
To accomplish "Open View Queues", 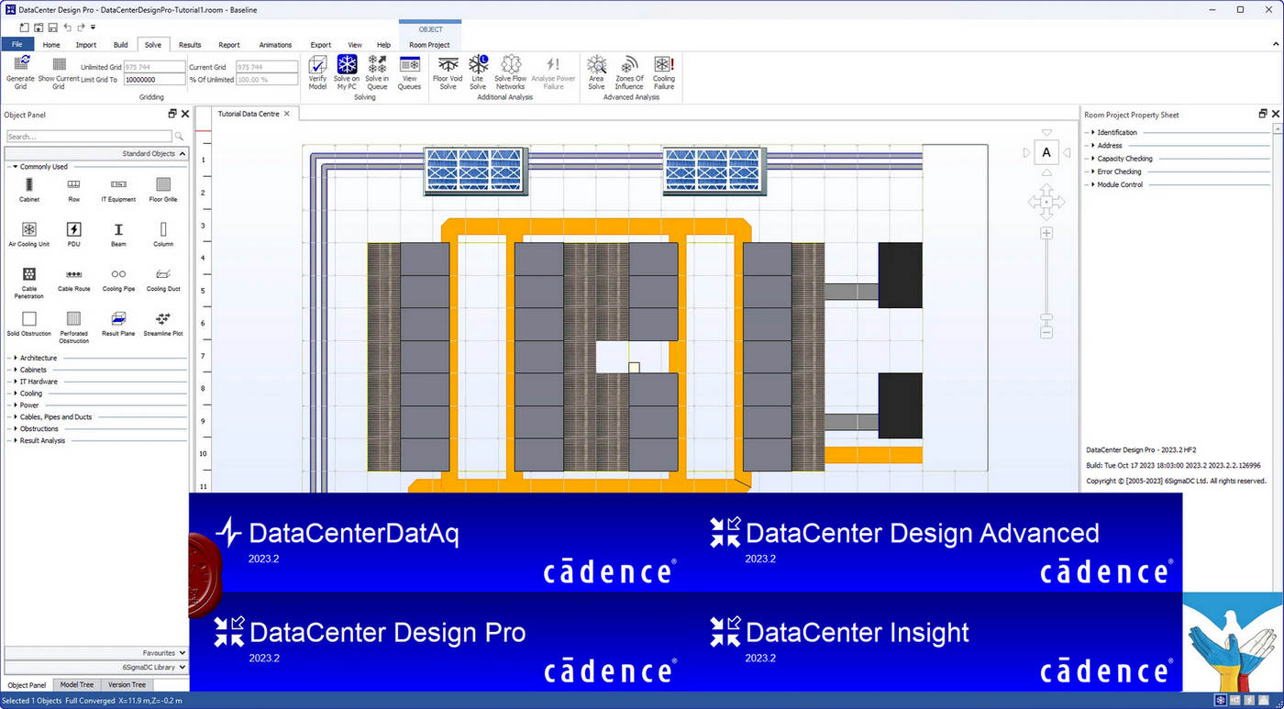I will pos(409,72).
